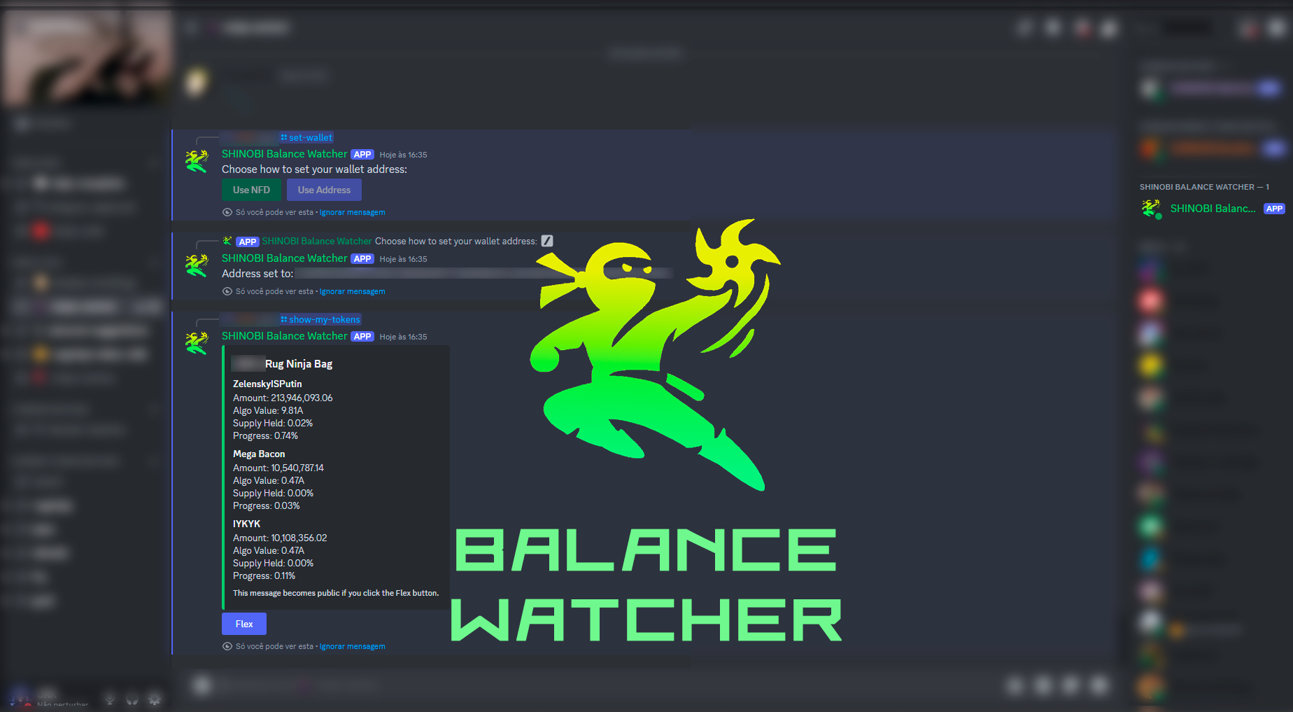The width and height of the screenshot is (1293, 712).
Task: Click 'Choose how to set your wallet address:' message text
Action: point(314,169)
